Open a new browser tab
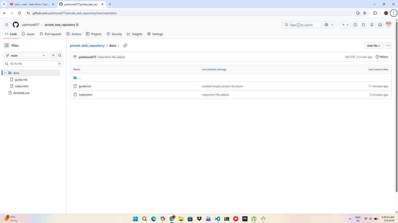 110,4
